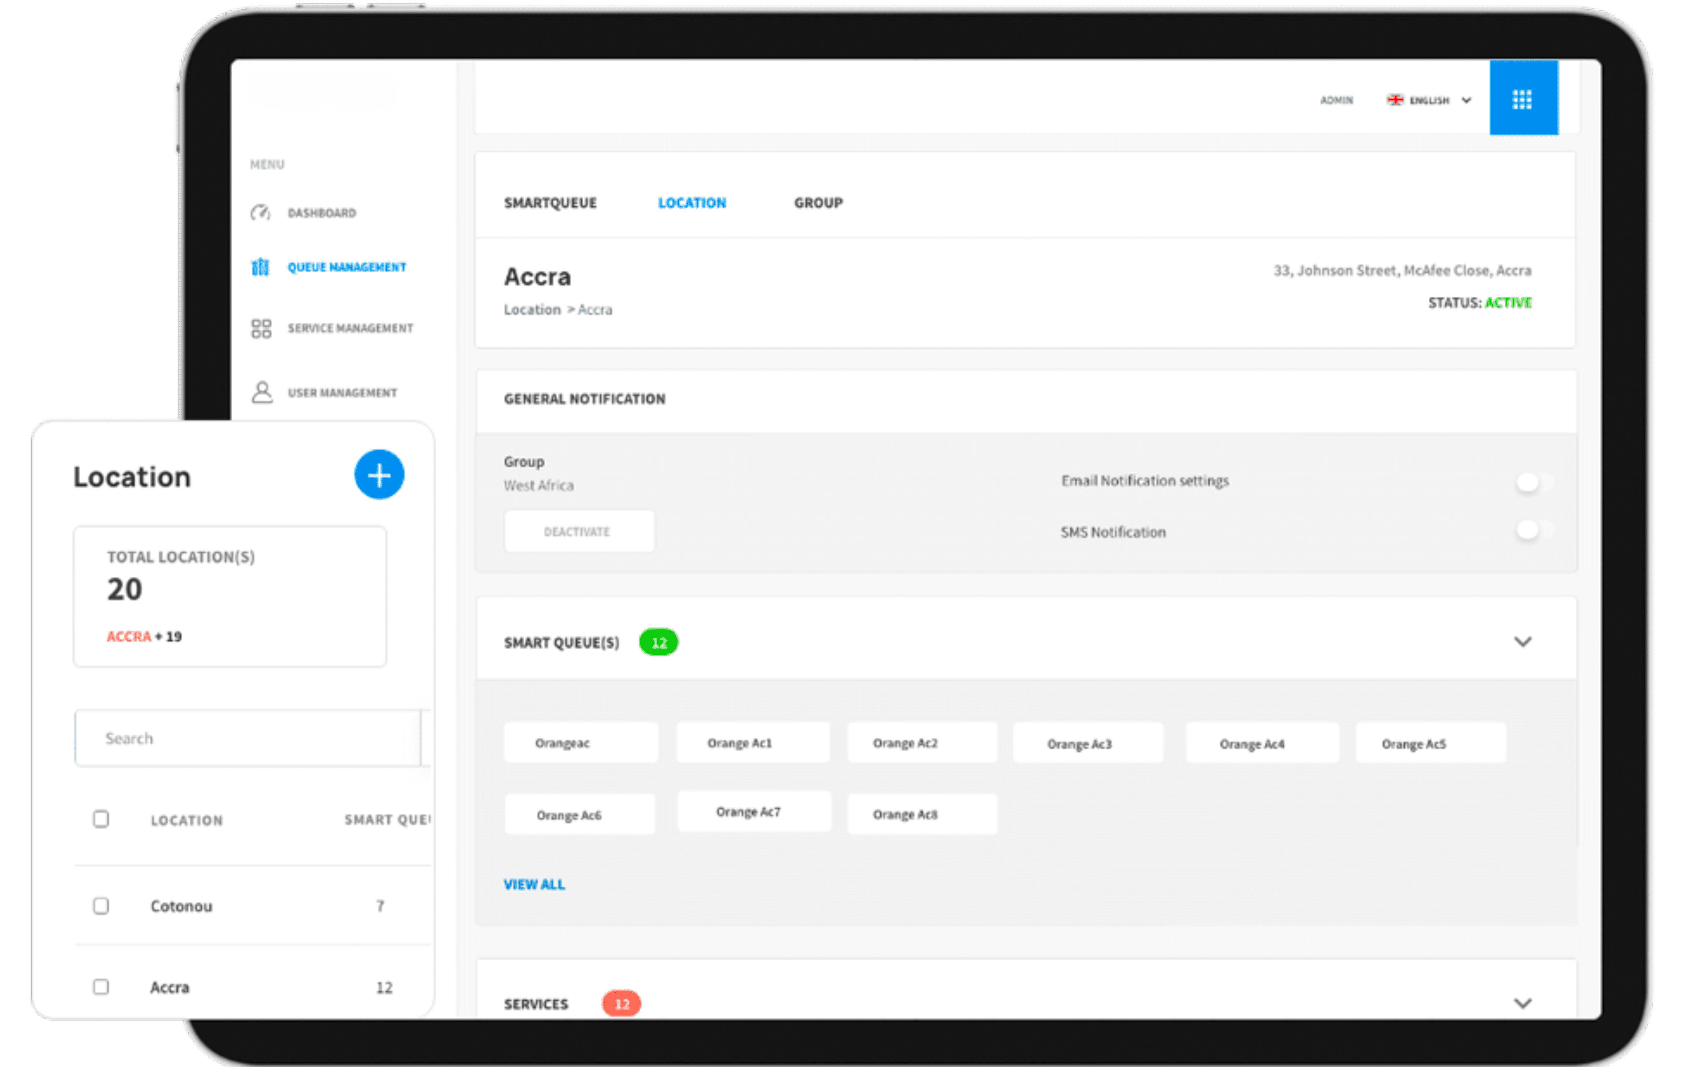Click the Queue Management icon
Image resolution: width=1684 pixels, height=1067 pixels.
point(260,266)
